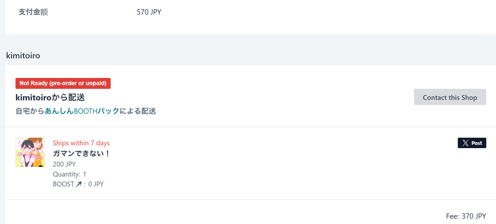
Task: Click the kimitoiroから配送 heading
Action: point(50,97)
